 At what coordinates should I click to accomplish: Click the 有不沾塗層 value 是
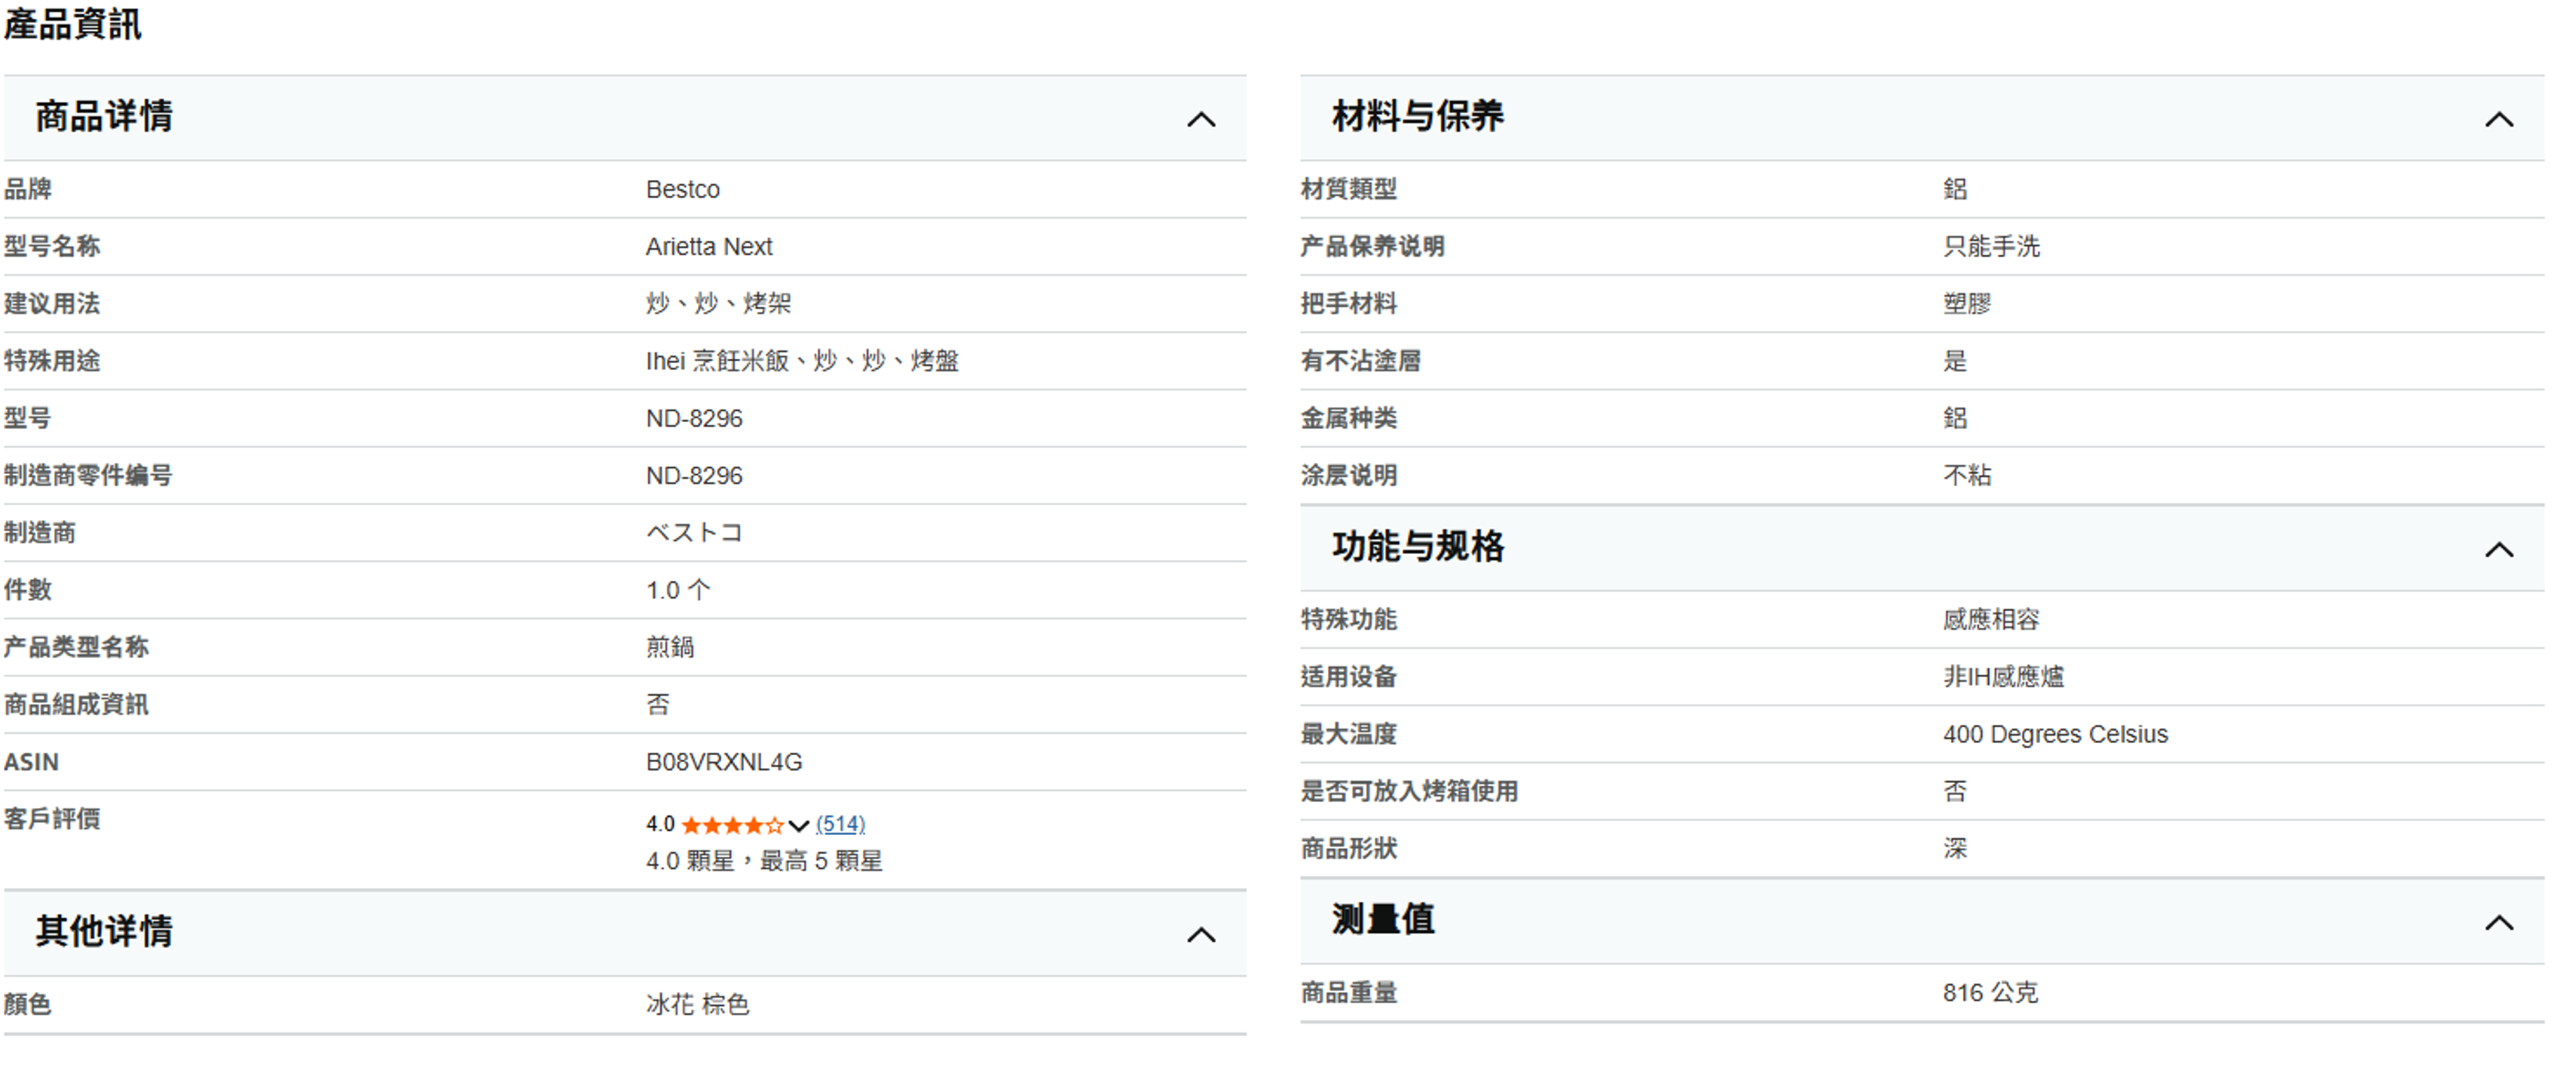coord(1955,361)
